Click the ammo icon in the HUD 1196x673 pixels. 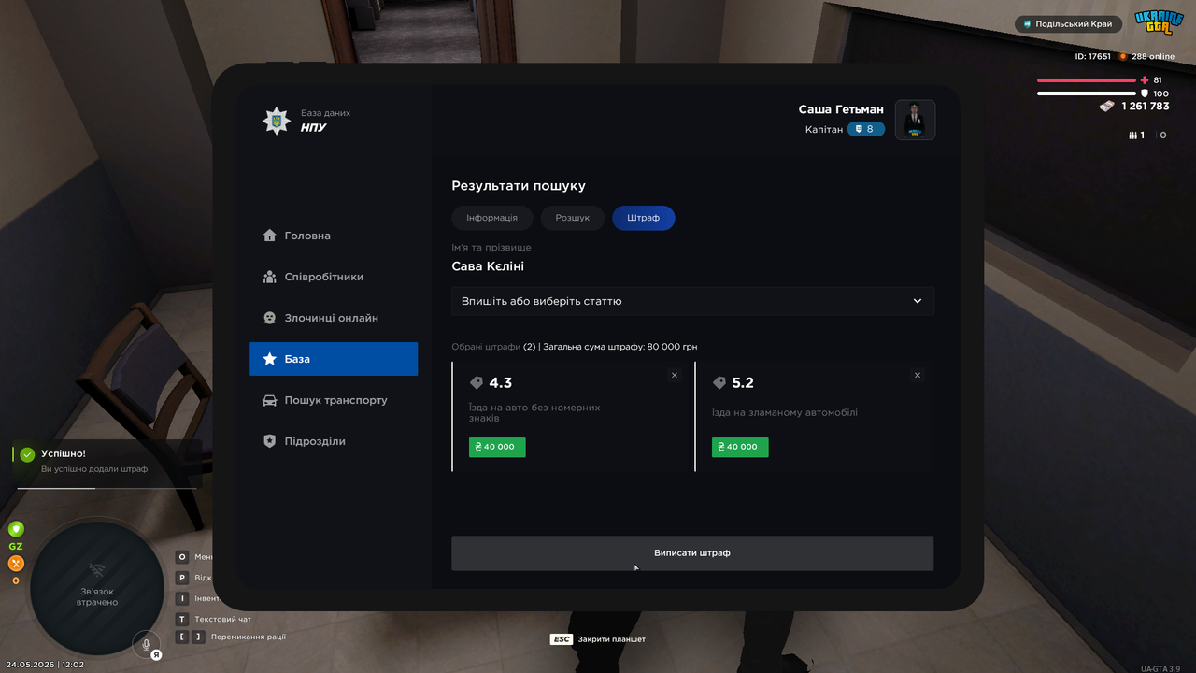(x=1133, y=136)
